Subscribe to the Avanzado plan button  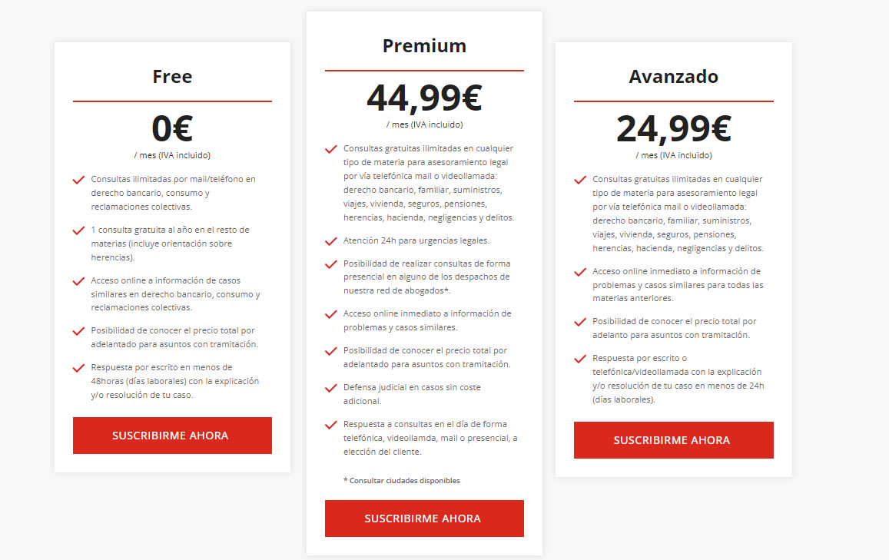tap(674, 440)
